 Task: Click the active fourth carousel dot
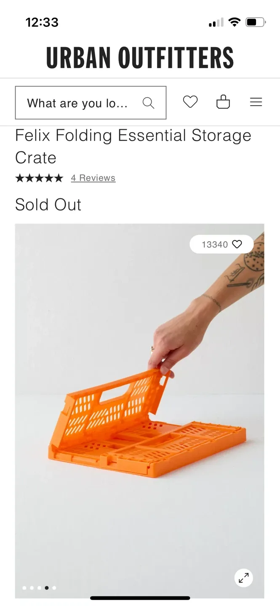point(47,588)
